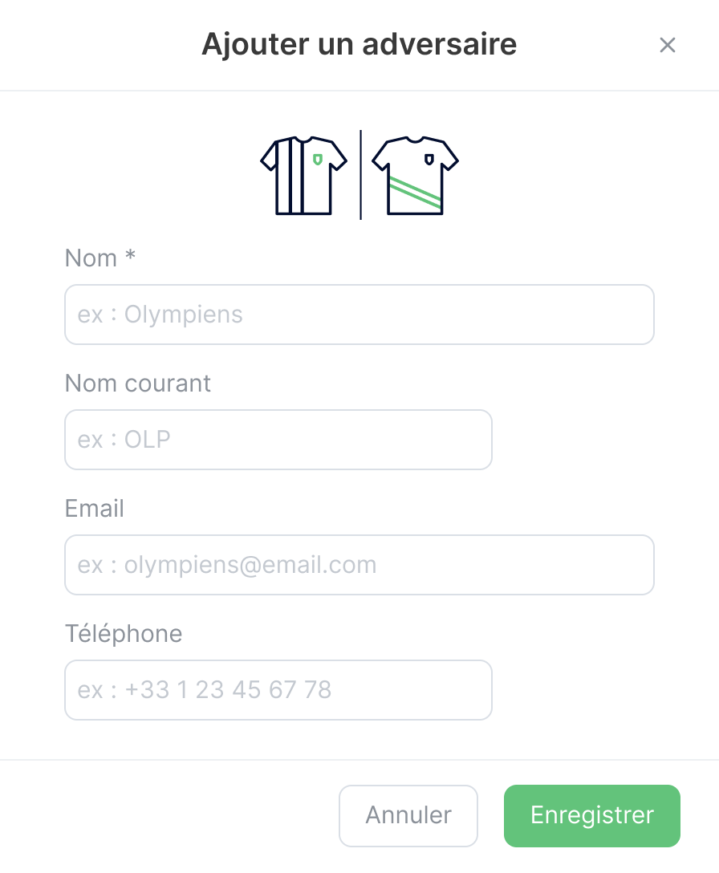The width and height of the screenshot is (719, 873).
Task: Click the Nom input field
Action: point(359,314)
